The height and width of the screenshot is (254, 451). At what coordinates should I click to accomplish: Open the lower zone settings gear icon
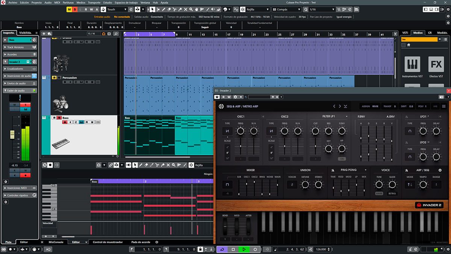coord(157,242)
